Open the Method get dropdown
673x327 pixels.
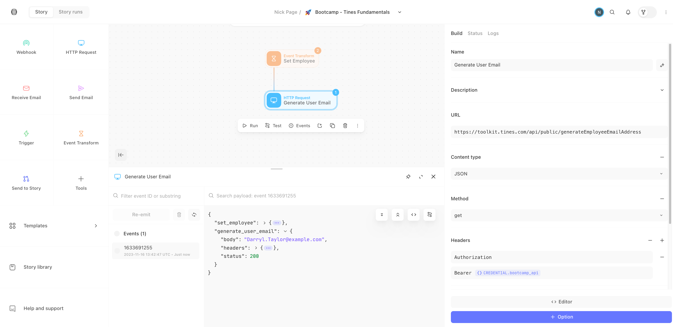tap(559, 215)
